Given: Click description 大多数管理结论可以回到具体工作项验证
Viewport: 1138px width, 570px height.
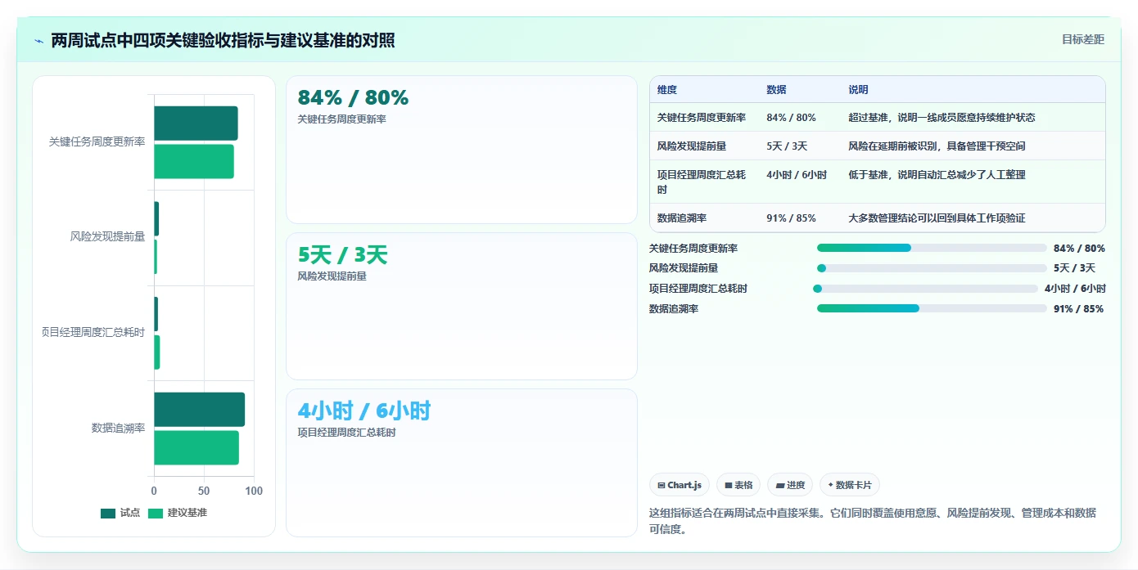Looking at the screenshot, I should [x=937, y=218].
